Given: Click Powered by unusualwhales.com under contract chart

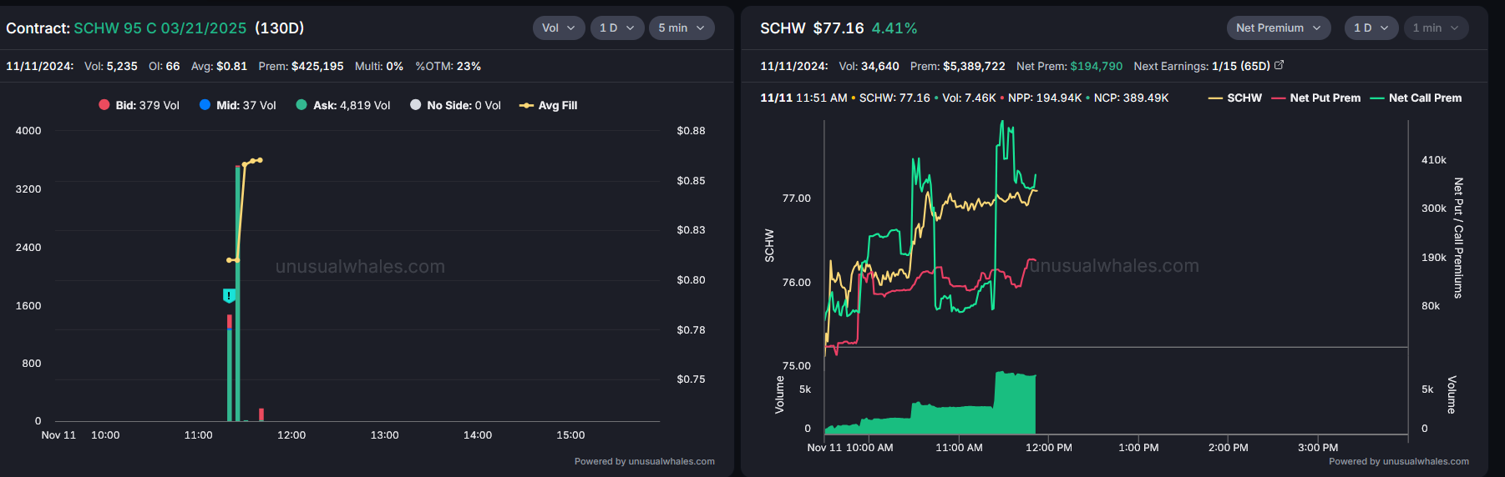Looking at the screenshot, I should [x=645, y=461].
